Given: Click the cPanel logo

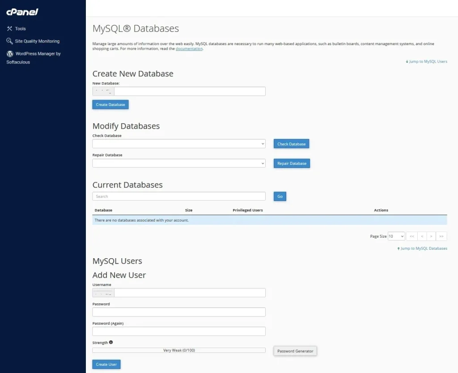Looking at the screenshot, I should point(22,12).
